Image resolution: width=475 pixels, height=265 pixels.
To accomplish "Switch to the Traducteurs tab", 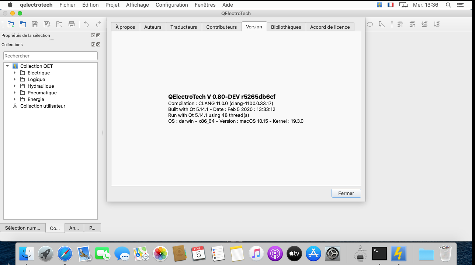I will coord(184,27).
